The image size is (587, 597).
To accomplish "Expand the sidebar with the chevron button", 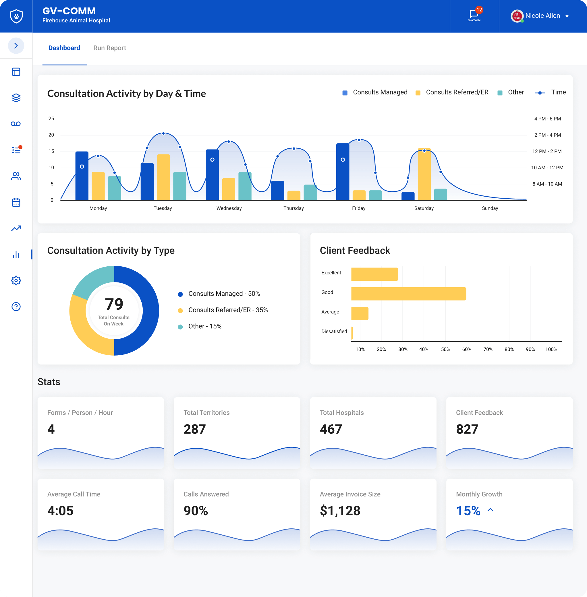I will pos(16,46).
